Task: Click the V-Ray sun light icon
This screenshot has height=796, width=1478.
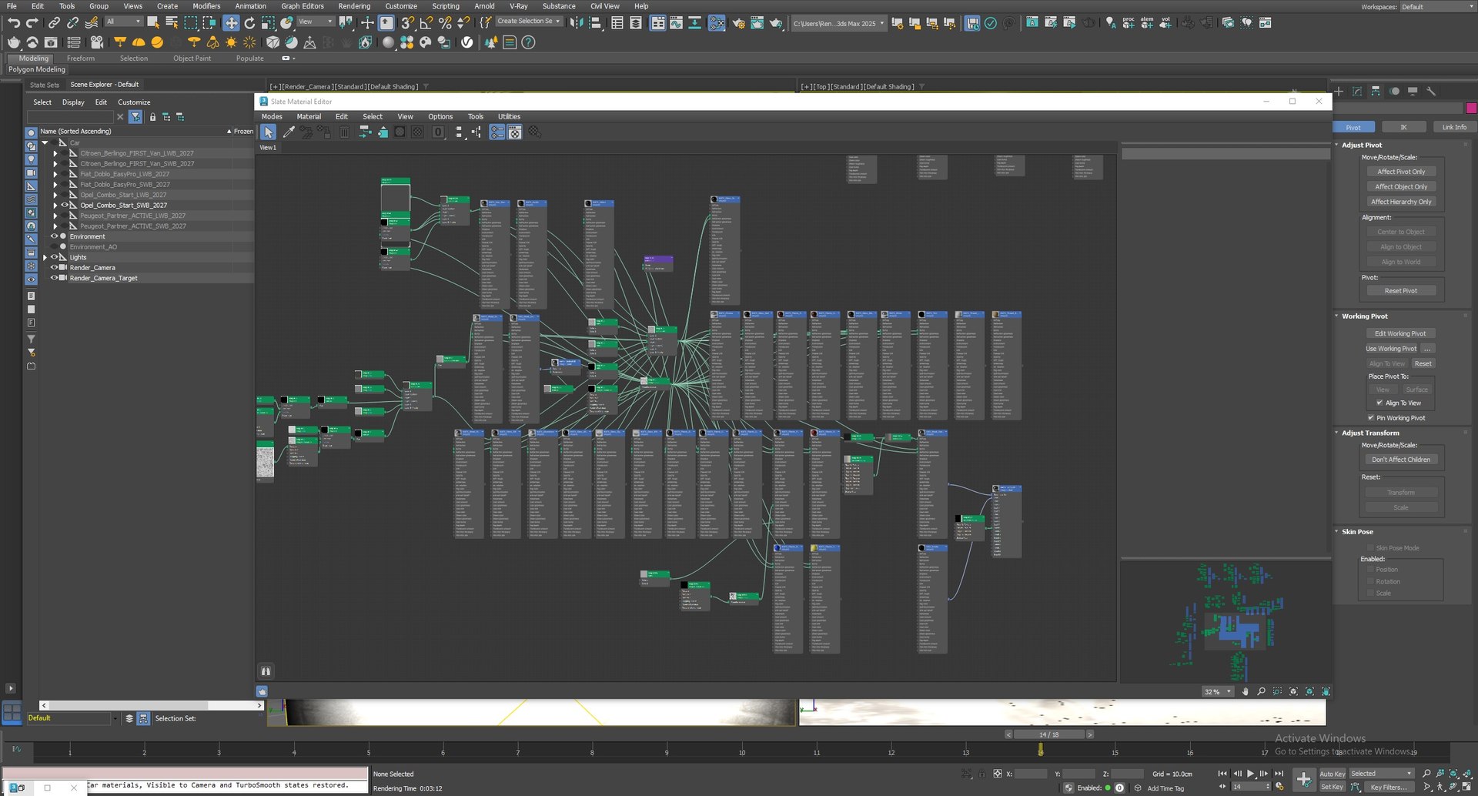Action: point(231,42)
